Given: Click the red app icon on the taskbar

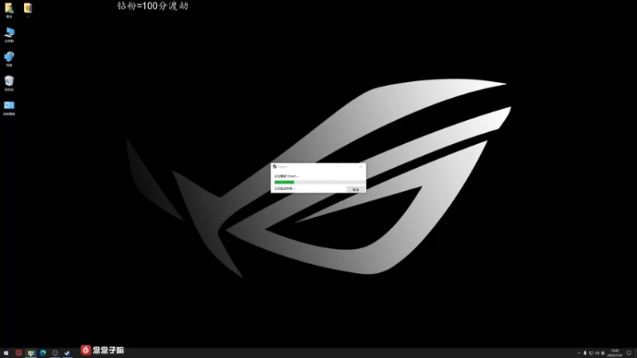Looking at the screenshot, I should [x=18, y=352].
